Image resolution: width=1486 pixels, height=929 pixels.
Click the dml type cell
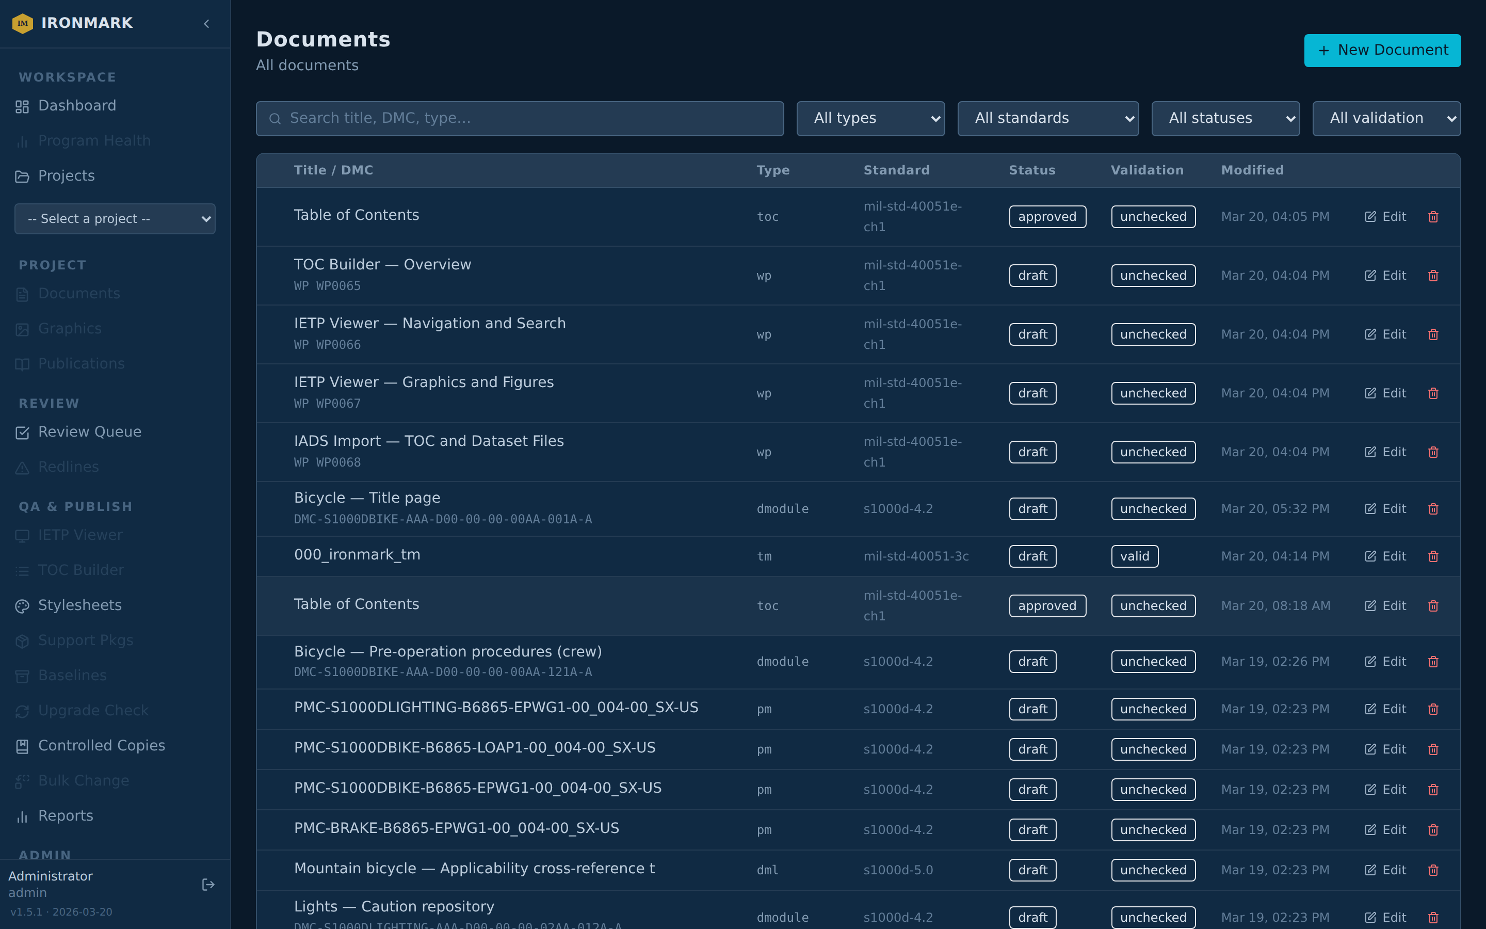click(767, 870)
